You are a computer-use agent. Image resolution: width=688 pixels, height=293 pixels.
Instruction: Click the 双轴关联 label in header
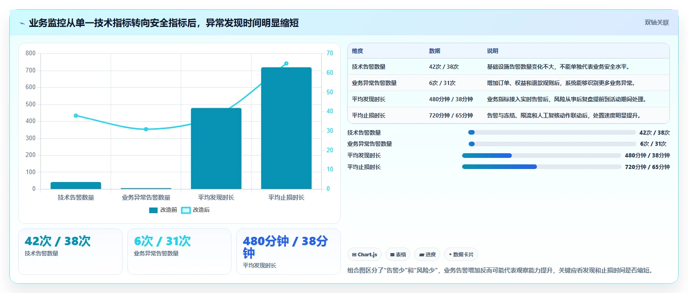pyautogui.click(x=656, y=22)
